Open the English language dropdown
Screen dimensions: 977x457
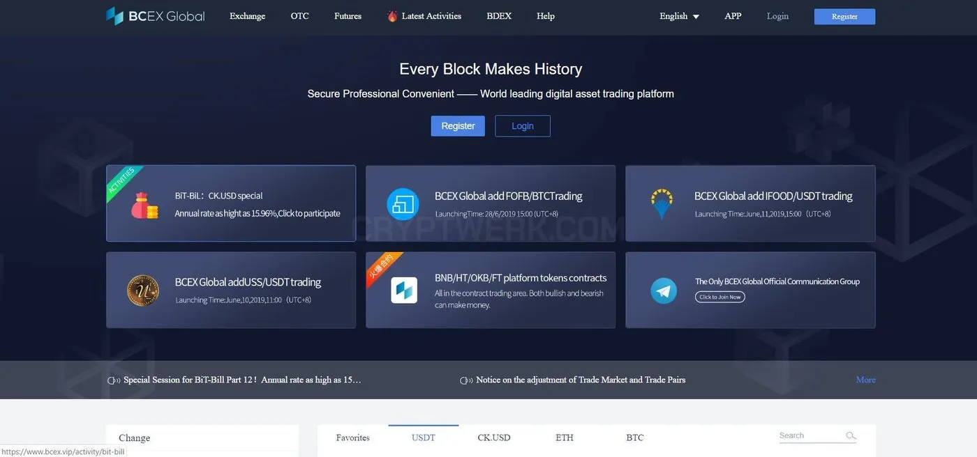[679, 16]
